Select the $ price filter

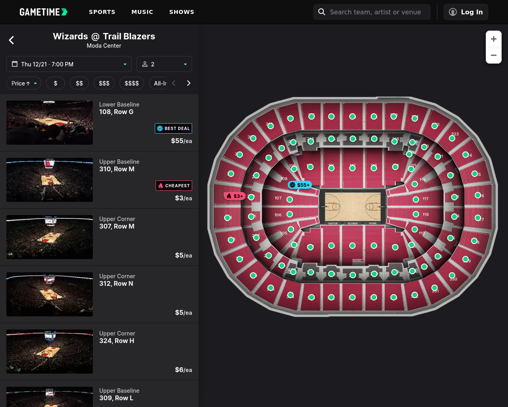[x=56, y=83]
